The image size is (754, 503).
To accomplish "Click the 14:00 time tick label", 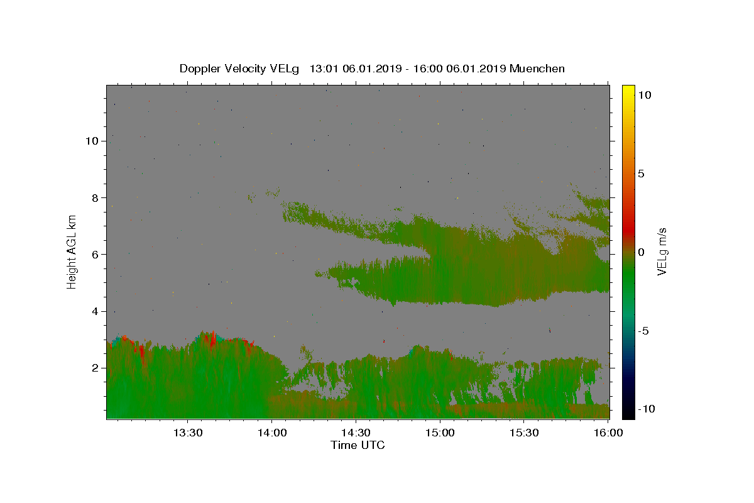I will [271, 433].
